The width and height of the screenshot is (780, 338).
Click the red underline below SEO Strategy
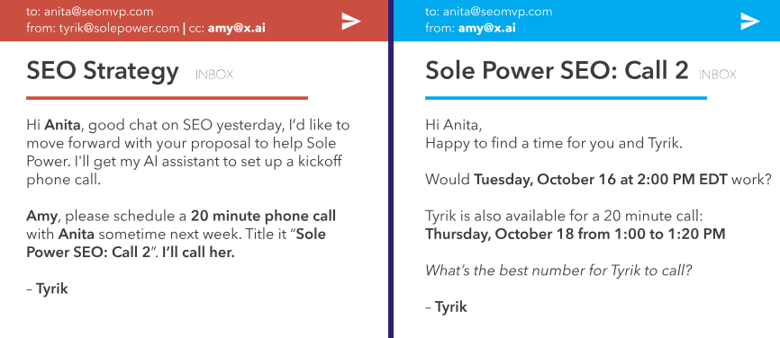point(168,98)
